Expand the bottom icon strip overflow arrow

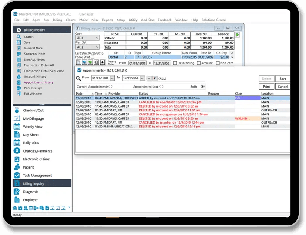coord(69,207)
